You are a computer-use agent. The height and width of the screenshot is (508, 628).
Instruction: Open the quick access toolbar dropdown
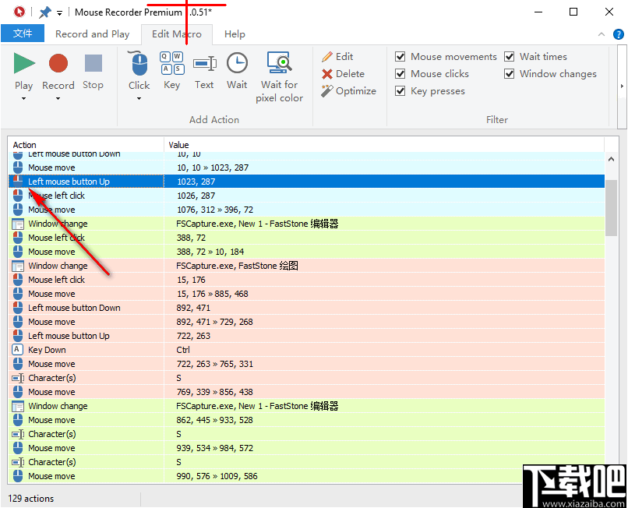tap(59, 12)
